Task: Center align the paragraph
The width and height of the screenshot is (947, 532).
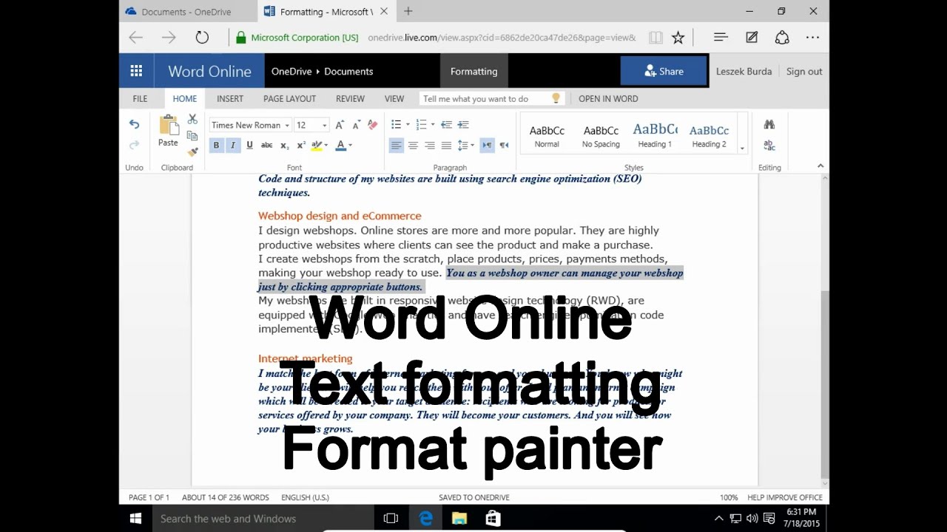Action: coord(413,146)
